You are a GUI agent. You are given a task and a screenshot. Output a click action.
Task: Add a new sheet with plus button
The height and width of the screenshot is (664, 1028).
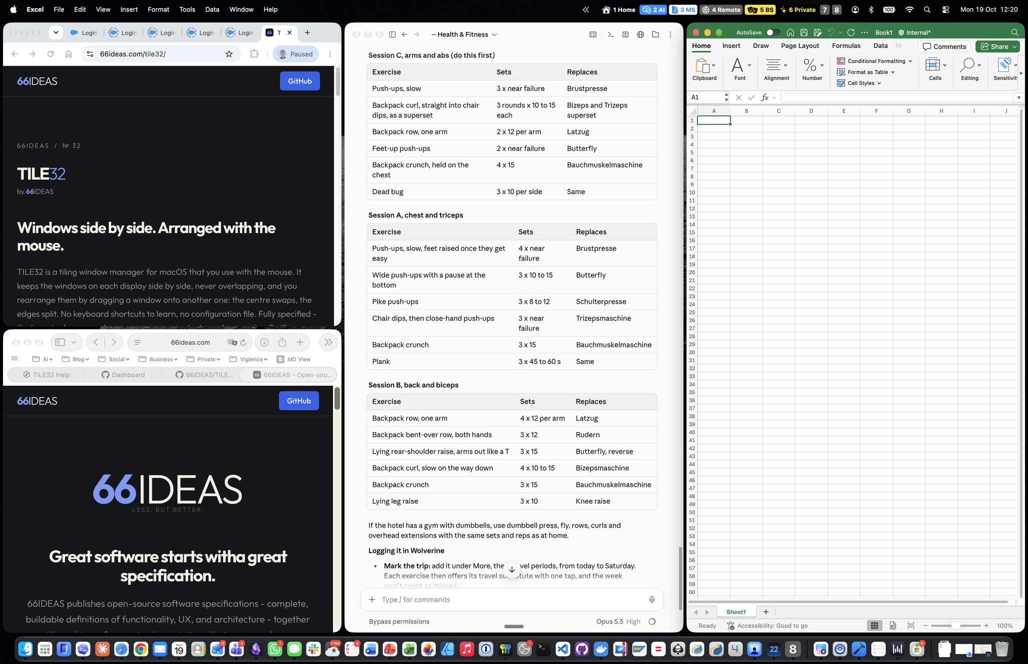coord(765,612)
